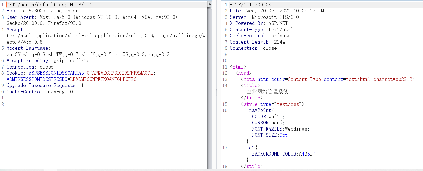Click the COLOR:white; CSS rule

(x=268, y=117)
